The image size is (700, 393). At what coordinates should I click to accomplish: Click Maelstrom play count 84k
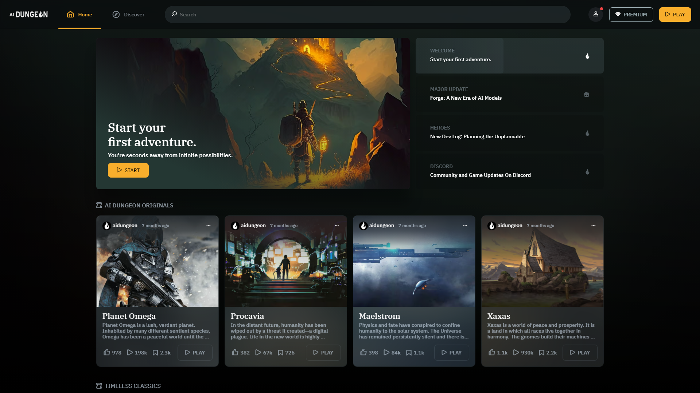[392, 352]
